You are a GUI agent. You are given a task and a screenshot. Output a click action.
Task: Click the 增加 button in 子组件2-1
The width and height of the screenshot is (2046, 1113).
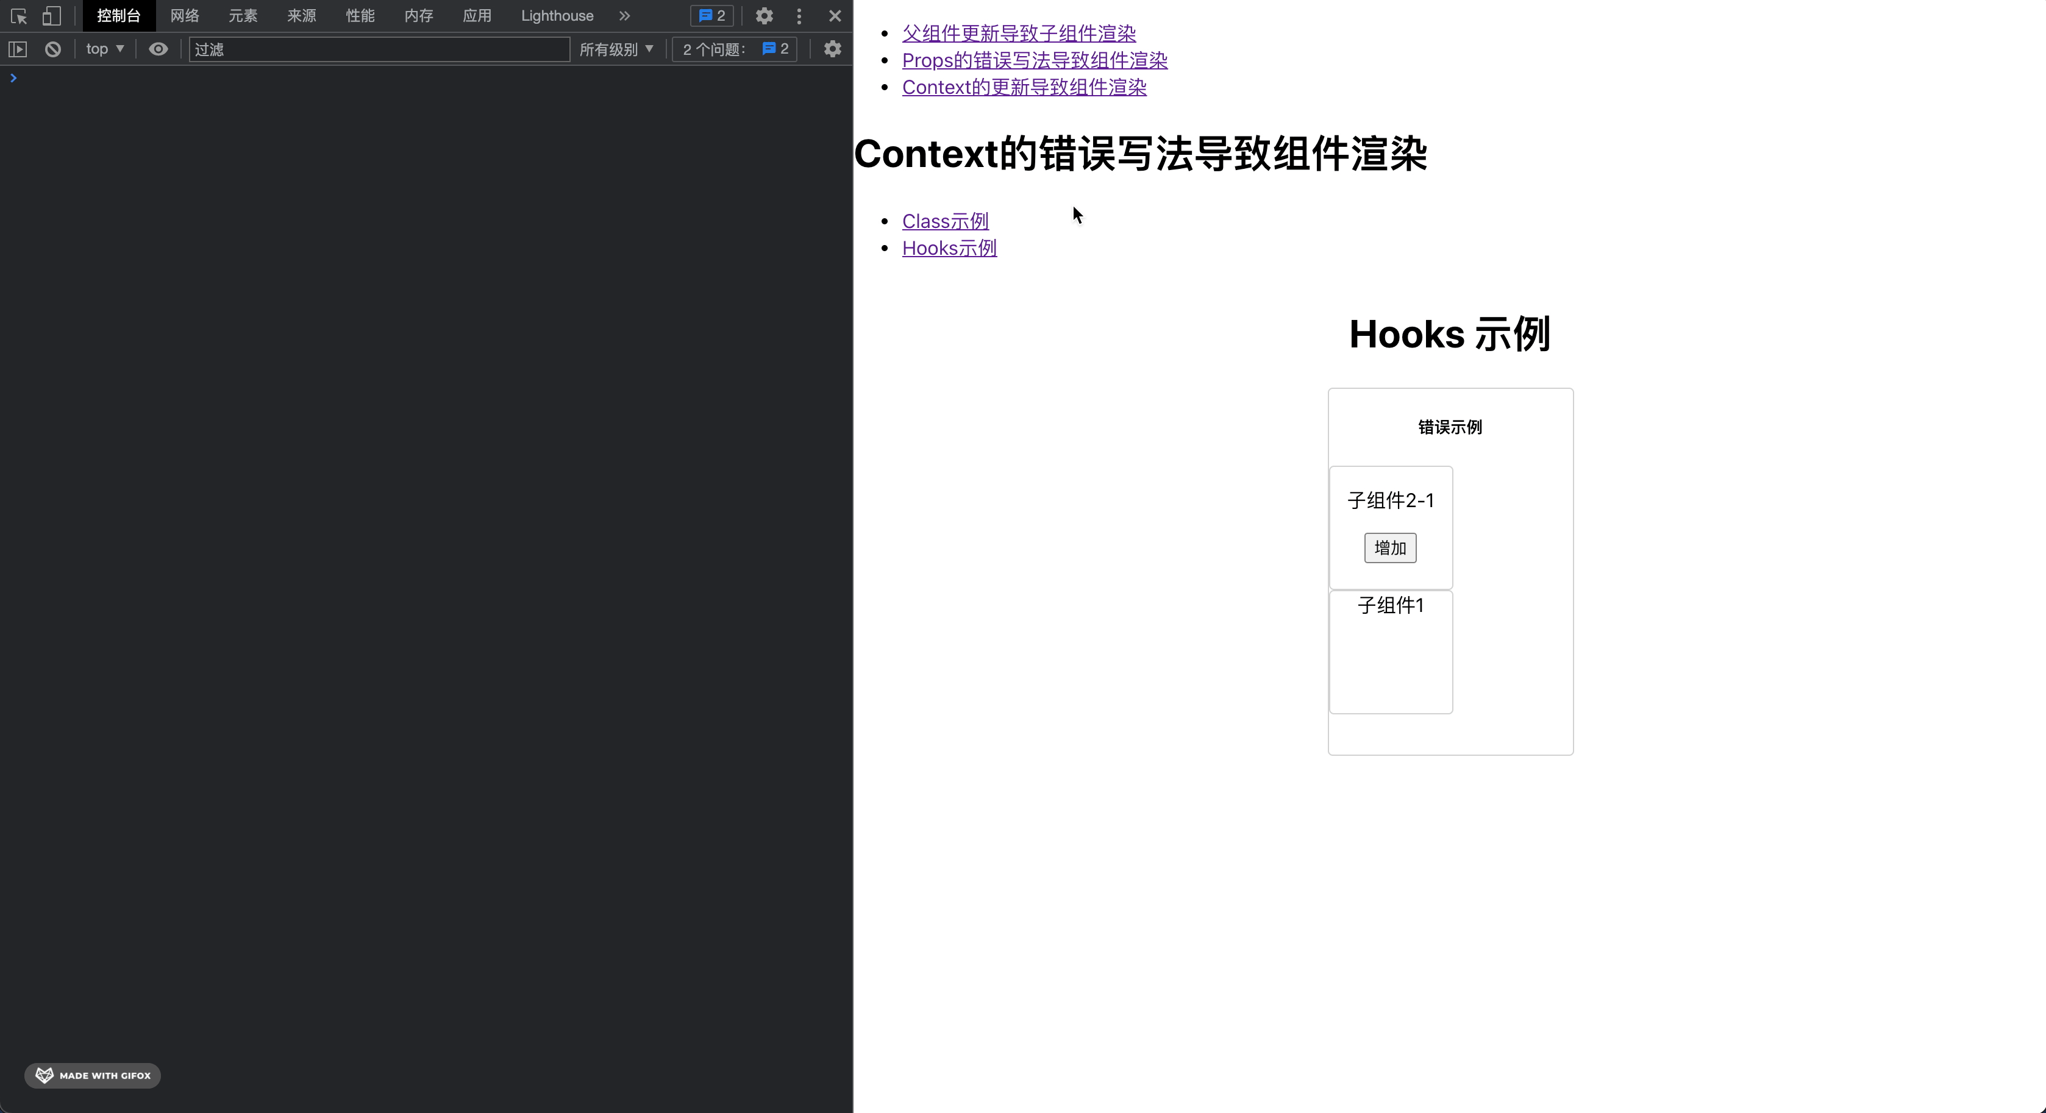1390,548
